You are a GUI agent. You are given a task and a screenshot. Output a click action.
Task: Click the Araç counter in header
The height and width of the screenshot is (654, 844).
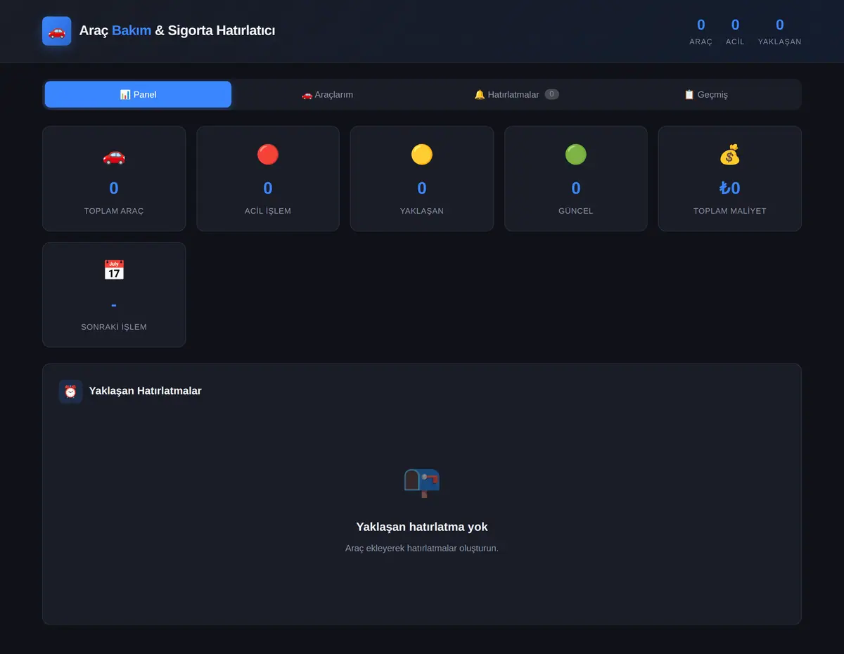coord(701,32)
